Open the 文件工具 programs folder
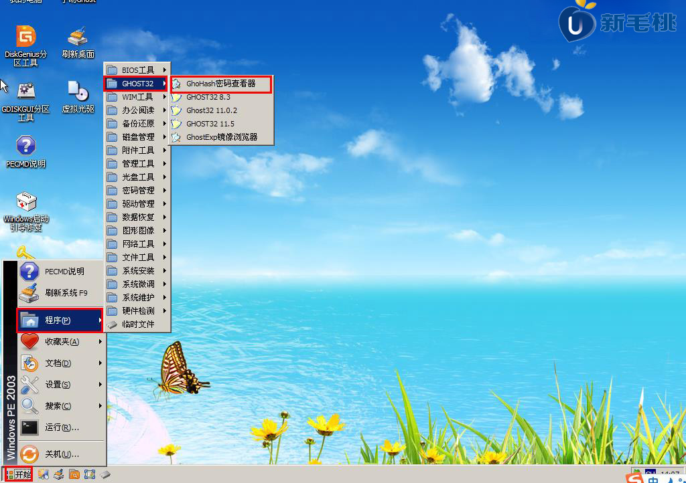Image resolution: width=686 pixels, height=483 pixels. [137, 258]
